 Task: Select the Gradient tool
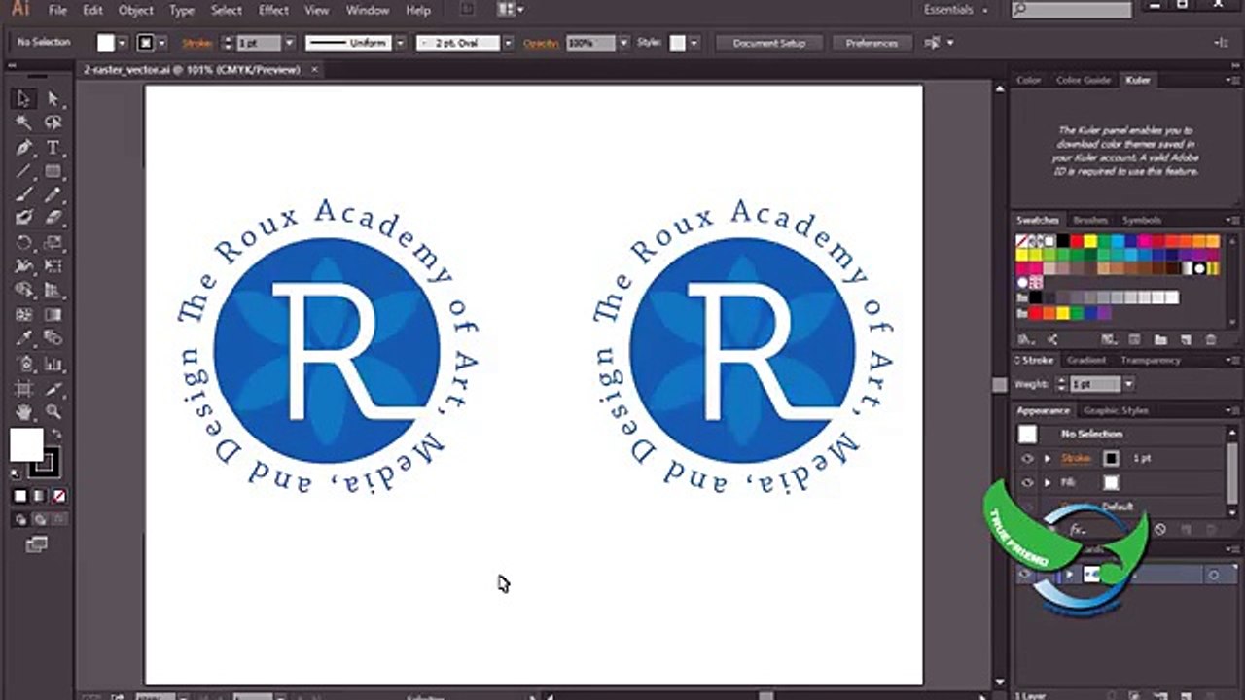pyautogui.click(x=53, y=315)
